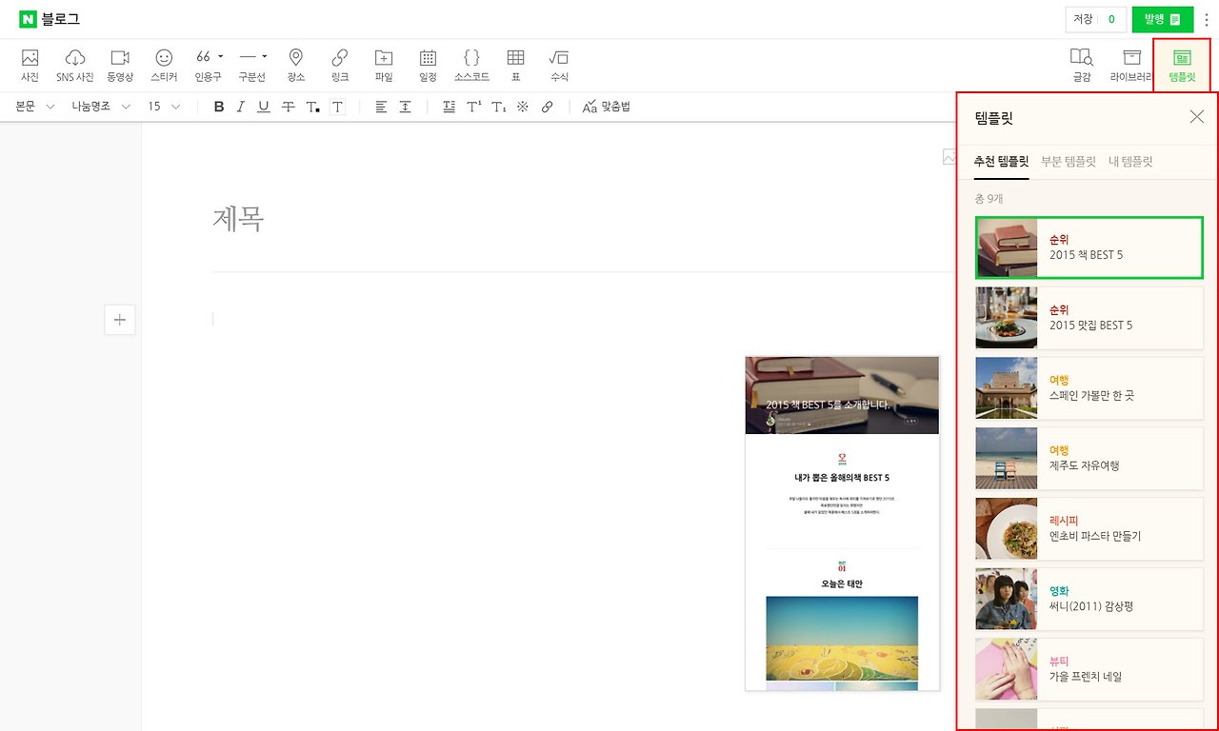This screenshot has width=1219, height=731.
Task: Close the 템플릿 panel
Action: coord(1197,117)
